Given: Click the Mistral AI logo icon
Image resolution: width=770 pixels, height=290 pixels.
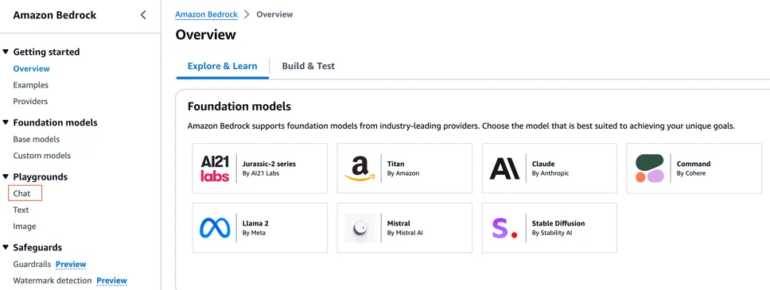Looking at the screenshot, I should coord(360,228).
